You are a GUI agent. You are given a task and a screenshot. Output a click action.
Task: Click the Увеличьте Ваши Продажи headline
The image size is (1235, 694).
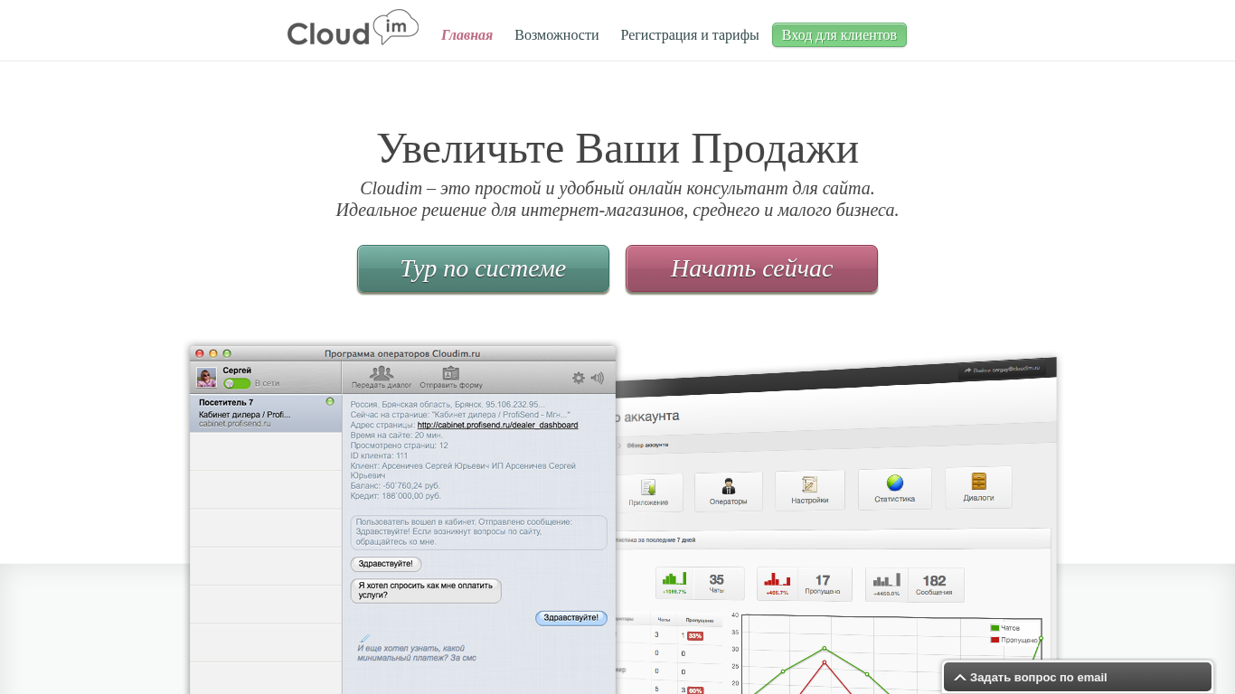point(617,149)
